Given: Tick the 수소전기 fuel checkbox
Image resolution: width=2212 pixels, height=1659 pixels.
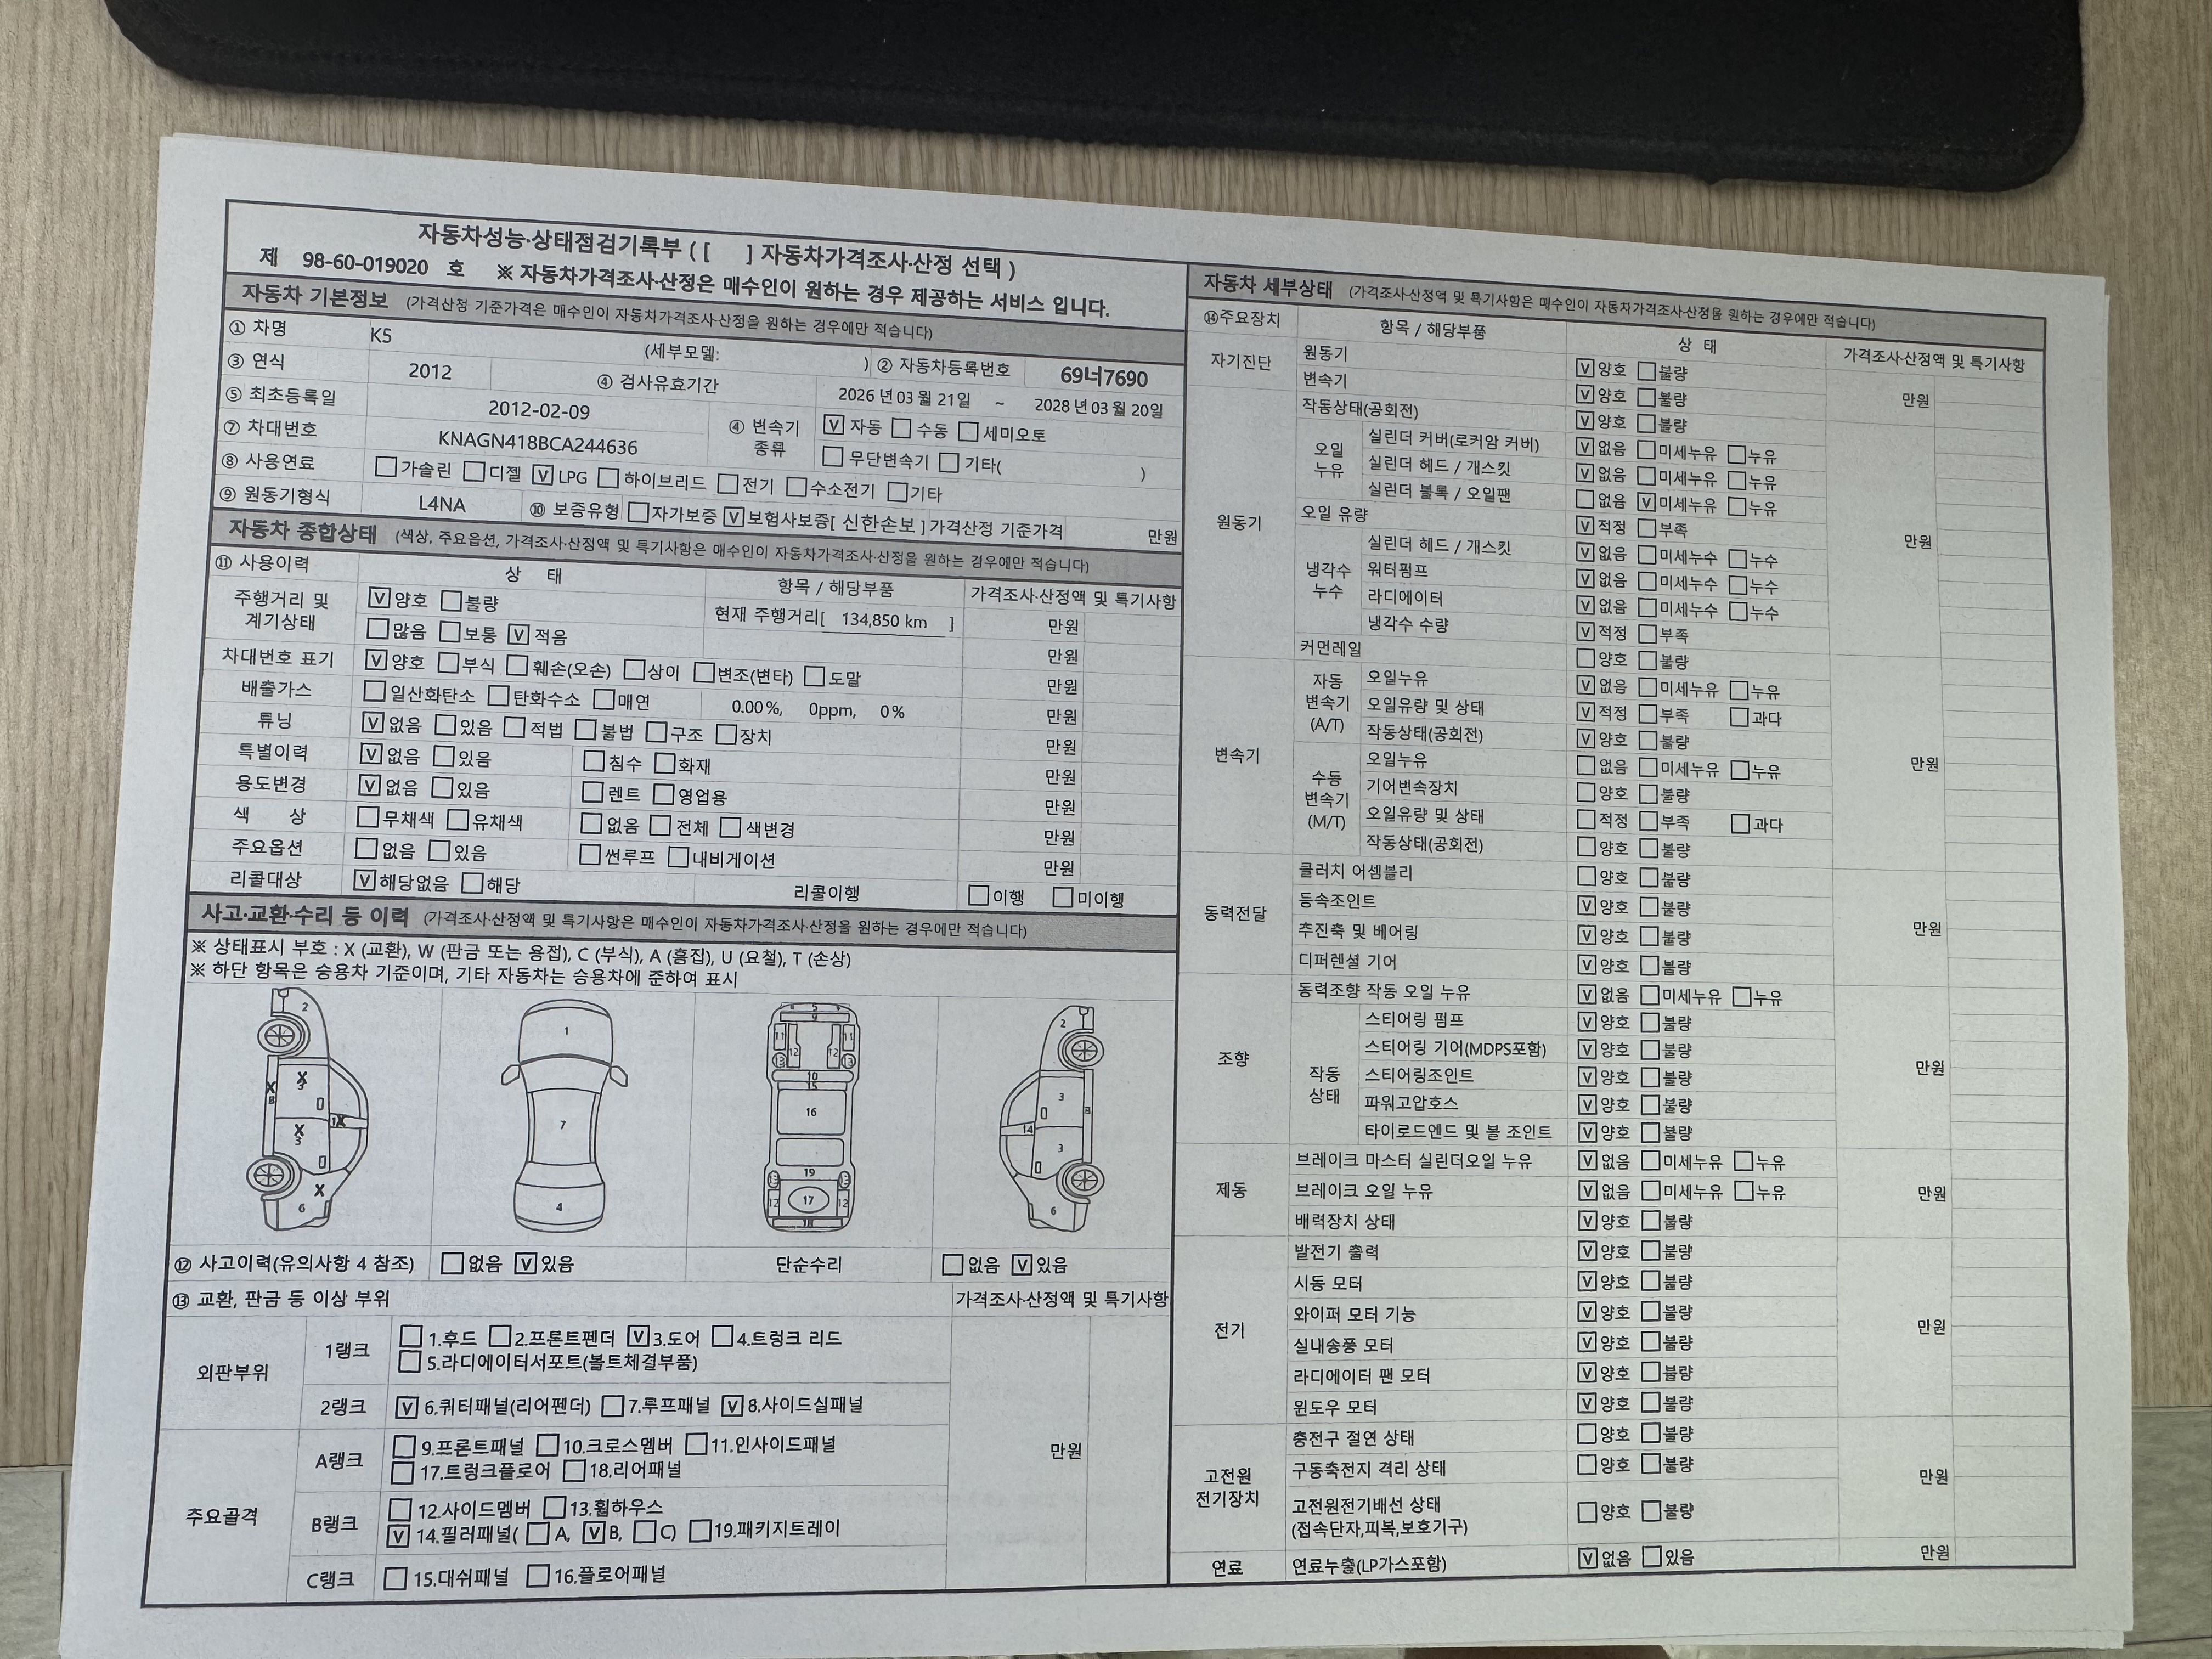Looking at the screenshot, I should pyautogui.click(x=796, y=488).
